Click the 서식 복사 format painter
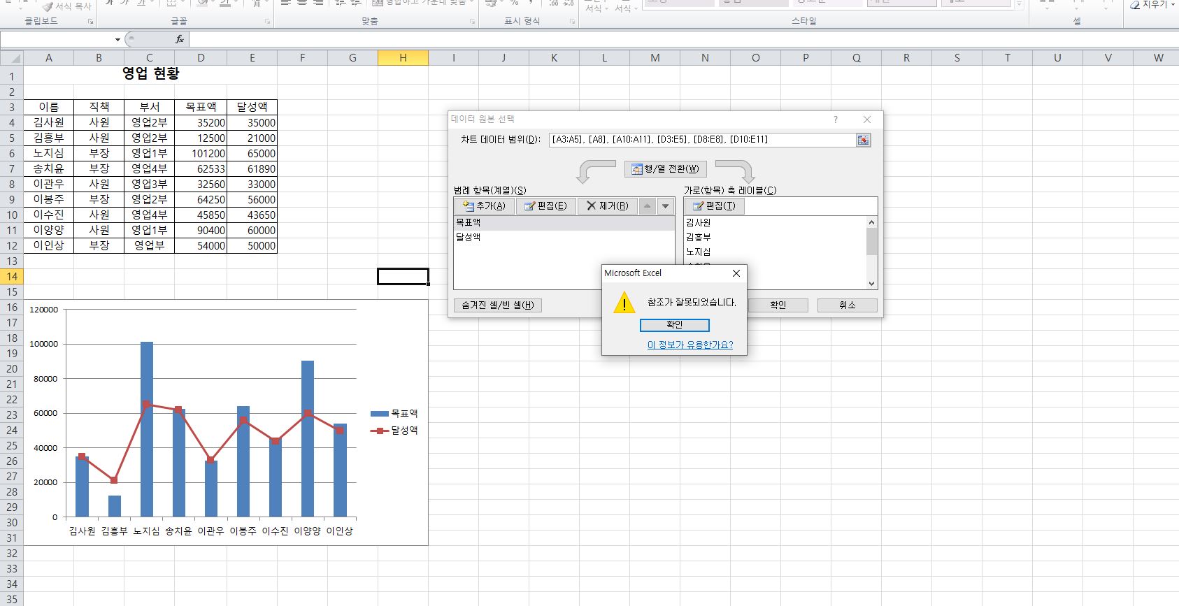Screen dimensions: 1179x606 [x=67, y=6]
